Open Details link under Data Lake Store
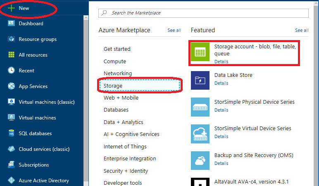 (221, 83)
